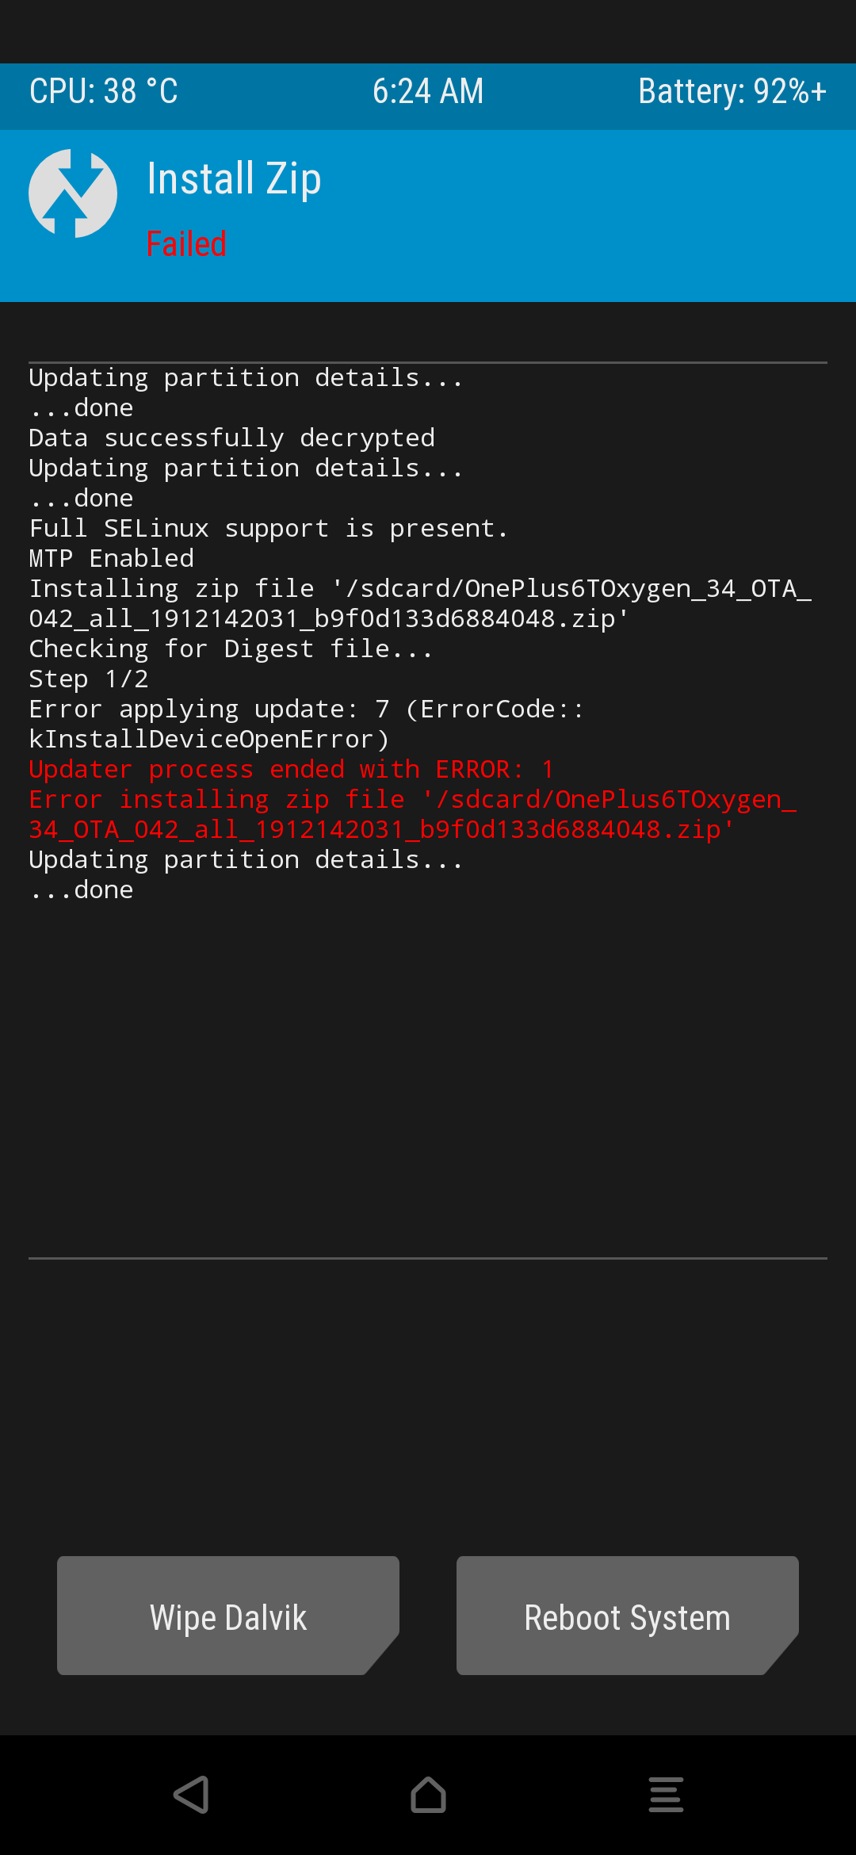This screenshot has height=1855, width=856.
Task: Tap the Install Zip header title
Action: (x=234, y=179)
